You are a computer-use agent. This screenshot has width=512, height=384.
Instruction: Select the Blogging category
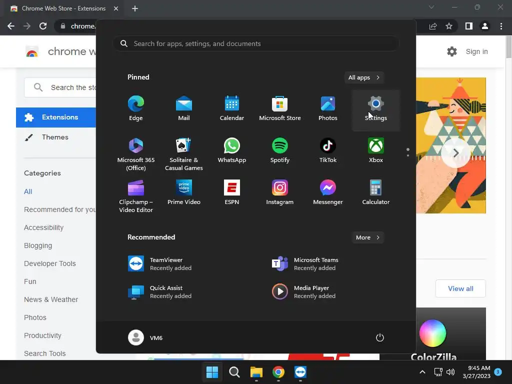tap(38, 245)
